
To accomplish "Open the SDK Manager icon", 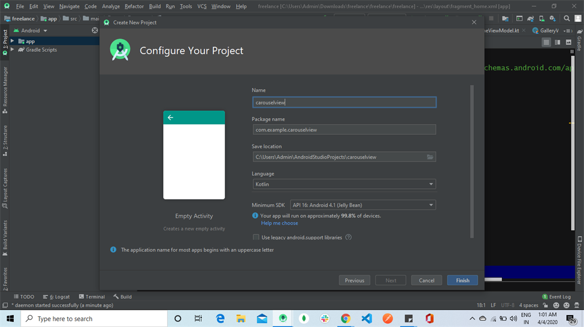I will coord(552,18).
